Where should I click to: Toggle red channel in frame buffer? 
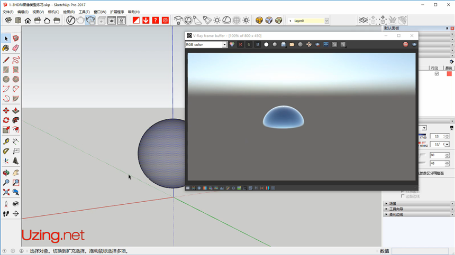tap(240, 44)
